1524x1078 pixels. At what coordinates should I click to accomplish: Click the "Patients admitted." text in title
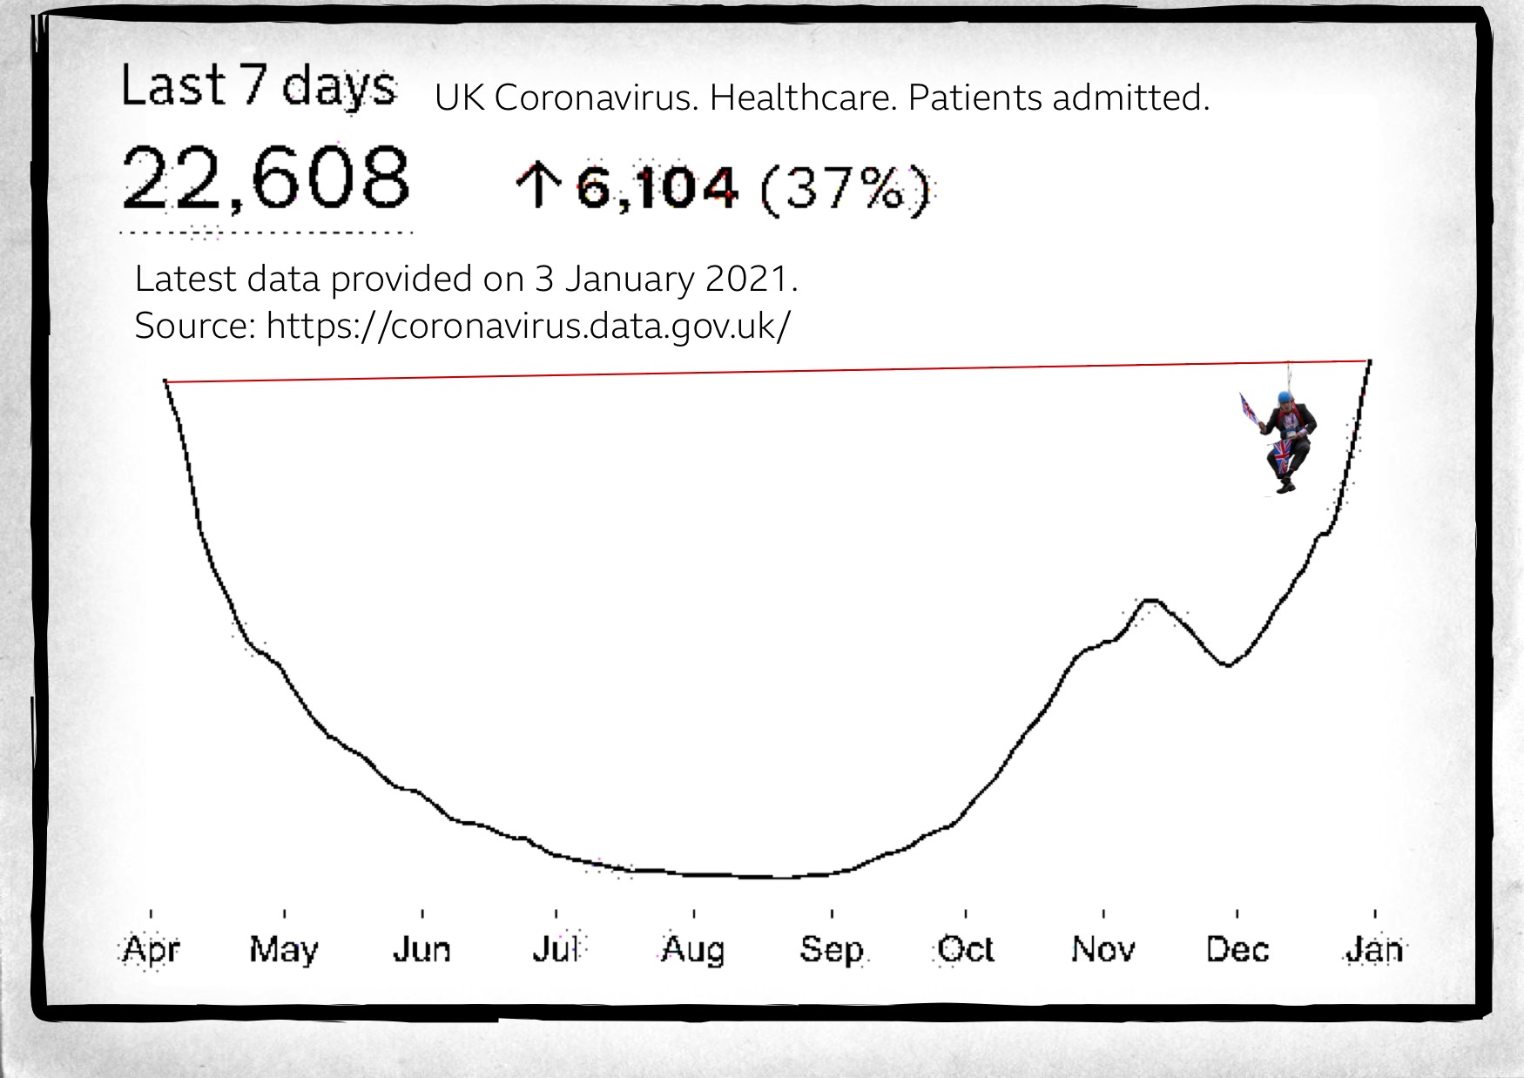point(1058,98)
